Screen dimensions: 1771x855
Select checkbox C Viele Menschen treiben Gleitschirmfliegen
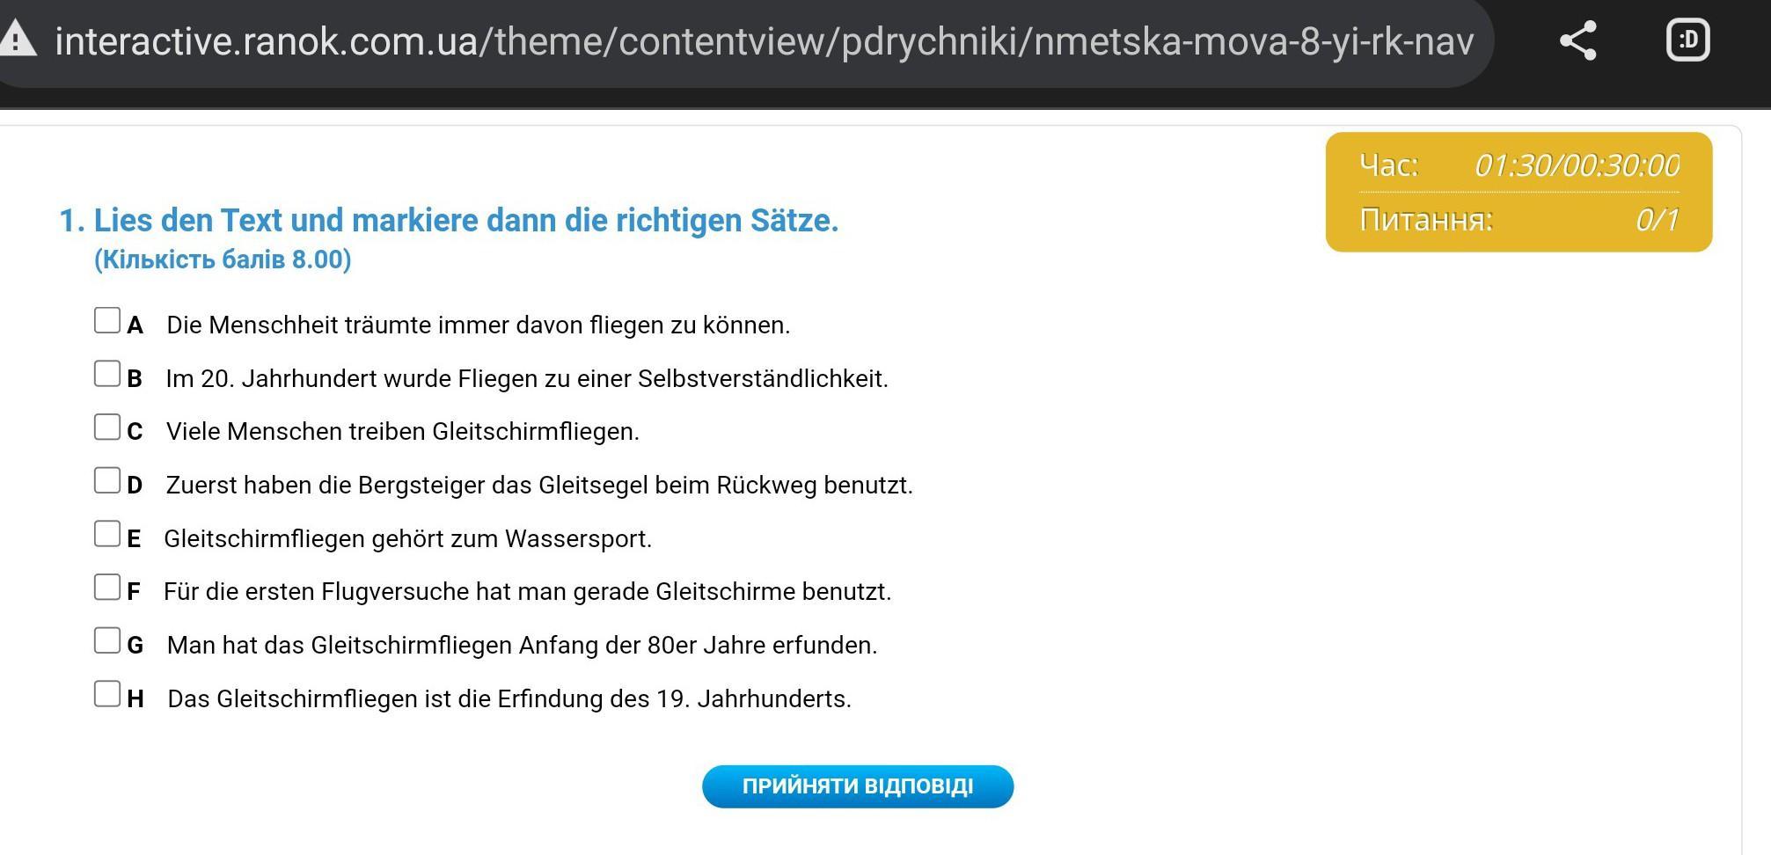coord(107,427)
